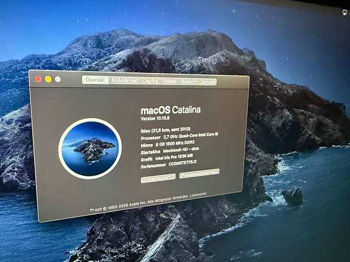Minimize window with the yellow button
350x262 pixels.
(x=48, y=79)
